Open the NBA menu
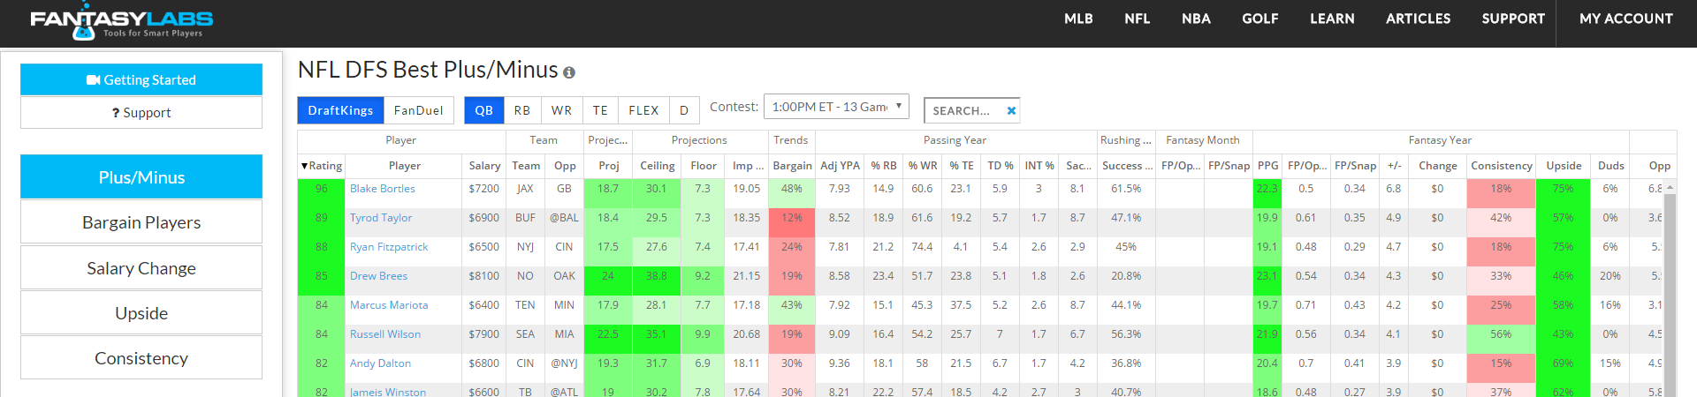This screenshot has height=397, width=1697. pos(1196,19)
